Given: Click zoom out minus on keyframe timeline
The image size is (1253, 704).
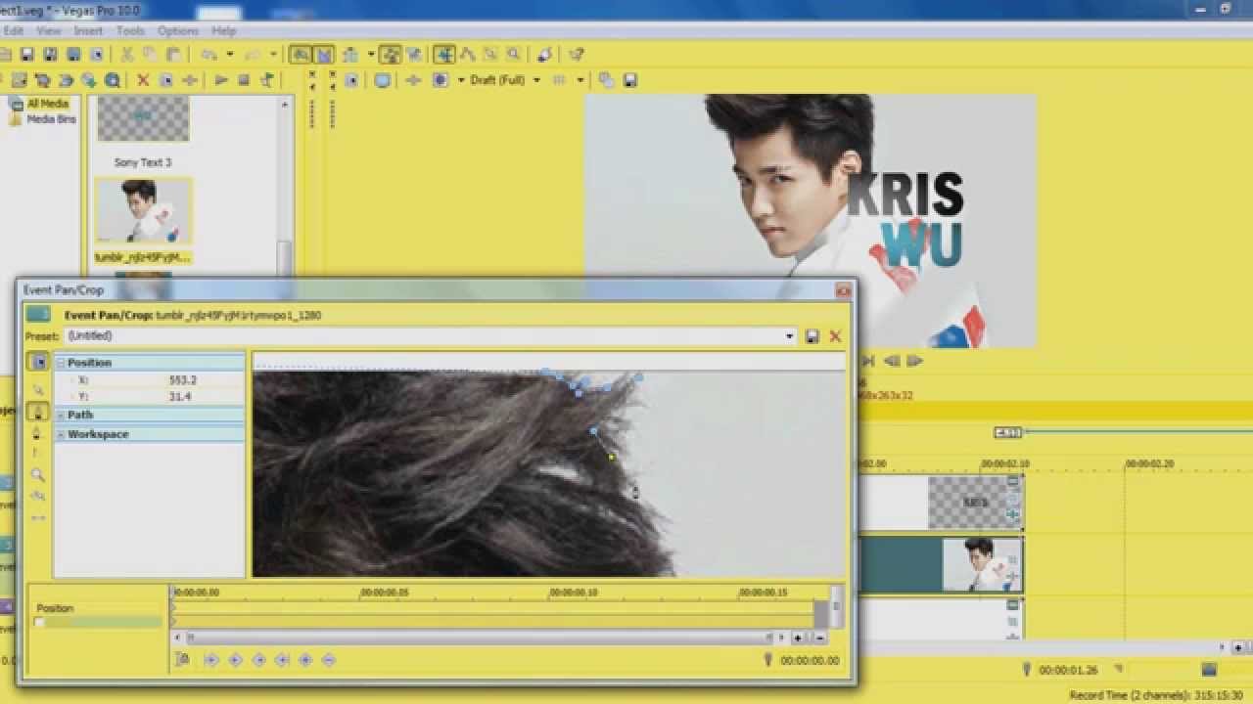Looking at the screenshot, I should [820, 638].
